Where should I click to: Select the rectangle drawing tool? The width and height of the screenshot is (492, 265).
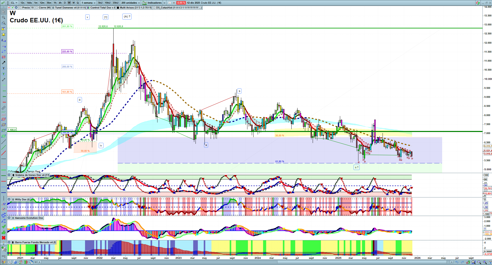(x=4, y=57)
